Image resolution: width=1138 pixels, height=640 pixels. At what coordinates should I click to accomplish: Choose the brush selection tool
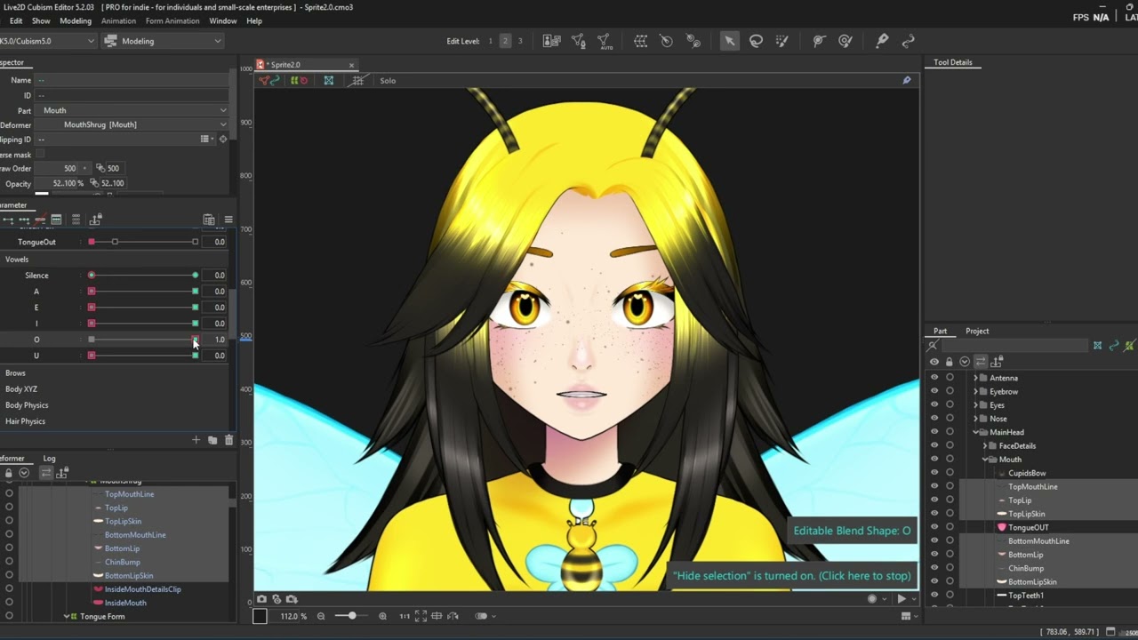click(782, 41)
